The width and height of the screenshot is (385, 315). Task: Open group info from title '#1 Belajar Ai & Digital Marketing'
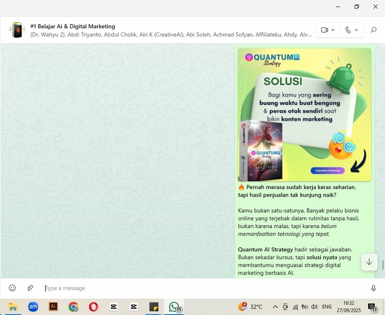point(73,26)
